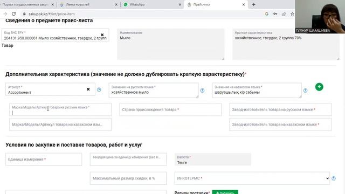This screenshot has height=194, width=345.
Task: Click the Страна происхождения товара field
Action: (x=170, y=109)
